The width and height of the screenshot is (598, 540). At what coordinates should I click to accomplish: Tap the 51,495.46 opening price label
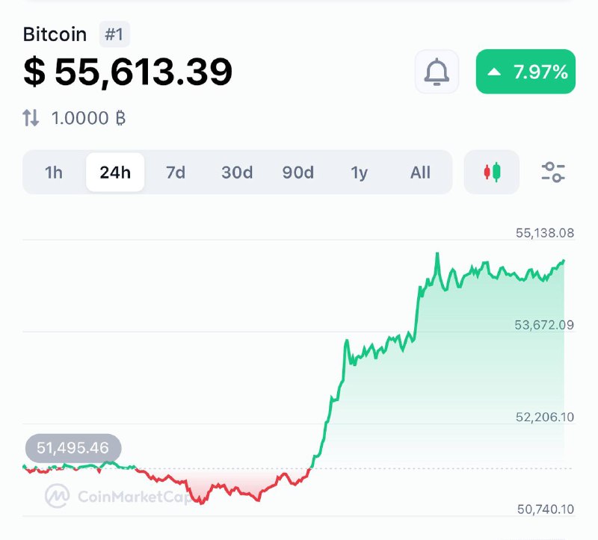click(73, 448)
